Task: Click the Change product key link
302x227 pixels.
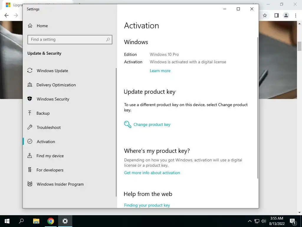Action: click(152, 124)
